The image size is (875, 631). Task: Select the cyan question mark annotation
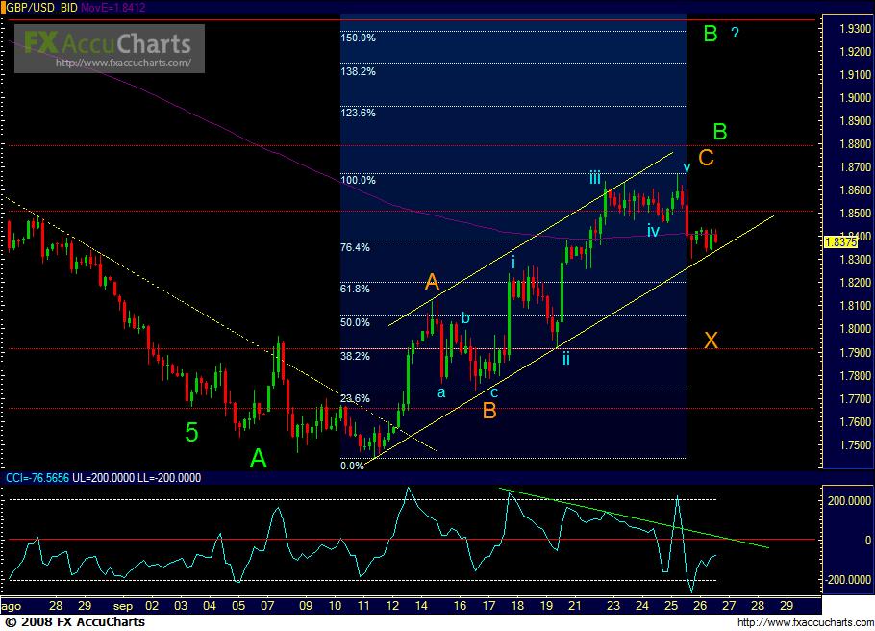[x=735, y=34]
